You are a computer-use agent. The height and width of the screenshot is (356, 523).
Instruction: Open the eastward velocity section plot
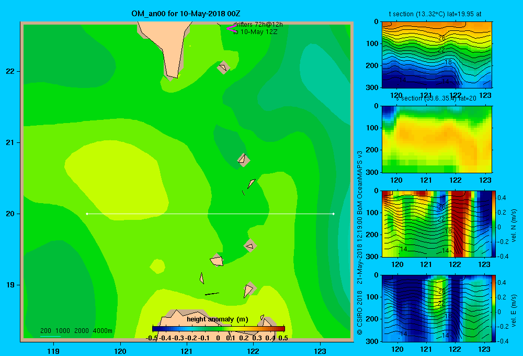(437, 308)
